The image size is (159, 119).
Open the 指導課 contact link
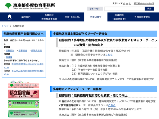point(9,57)
